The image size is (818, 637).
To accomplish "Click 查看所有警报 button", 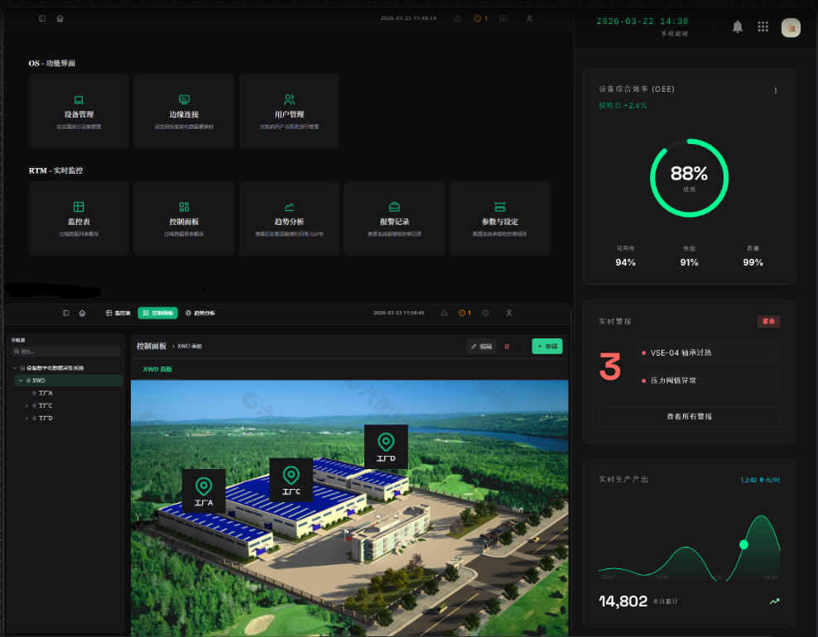I will [x=689, y=417].
